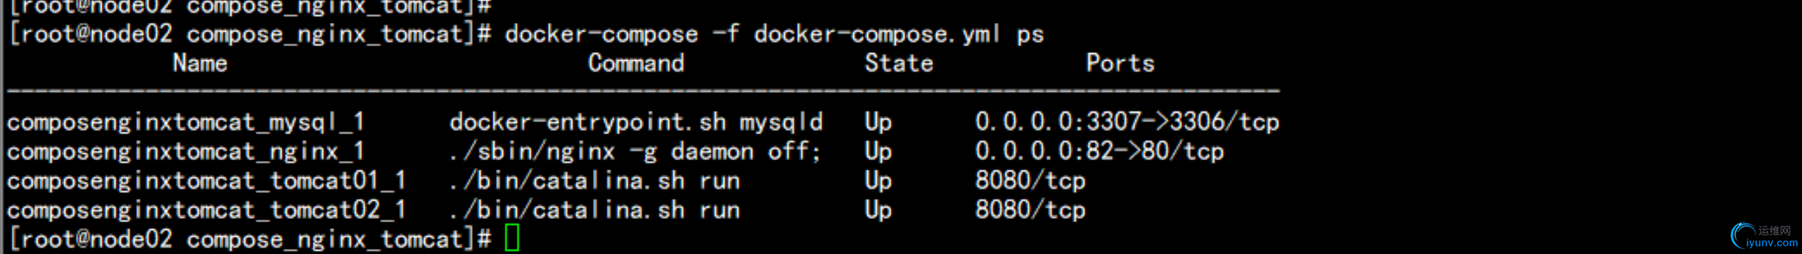Click 8080/tcp port of tomcat01 row
This screenshot has width=1802, height=254.
[x=1030, y=181]
